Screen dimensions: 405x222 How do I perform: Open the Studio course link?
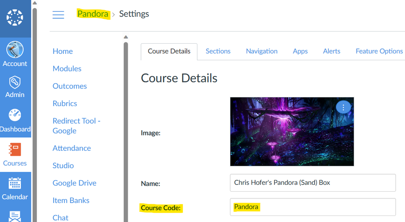coord(63,166)
